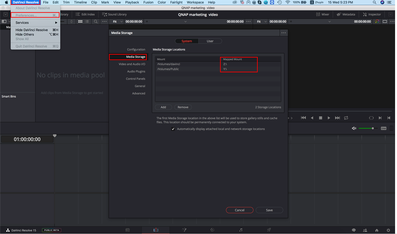Open the Inspector panel
This screenshot has width=397, height=234.
tap(372, 14)
